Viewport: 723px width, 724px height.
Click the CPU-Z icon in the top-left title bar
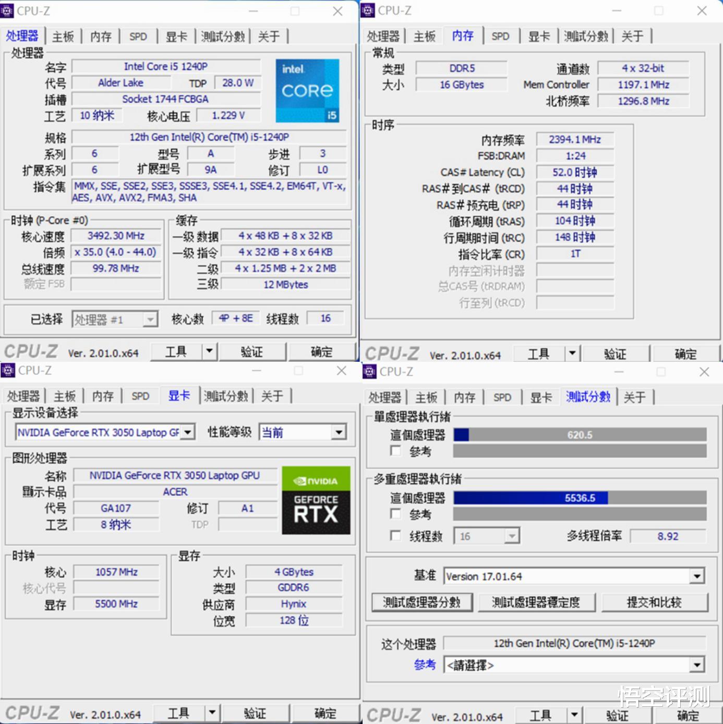point(7,10)
